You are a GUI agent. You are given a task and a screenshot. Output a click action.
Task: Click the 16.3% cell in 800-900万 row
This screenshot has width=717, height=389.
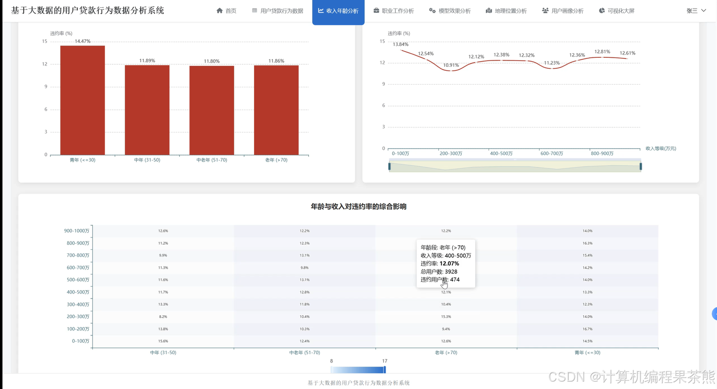[588, 243]
